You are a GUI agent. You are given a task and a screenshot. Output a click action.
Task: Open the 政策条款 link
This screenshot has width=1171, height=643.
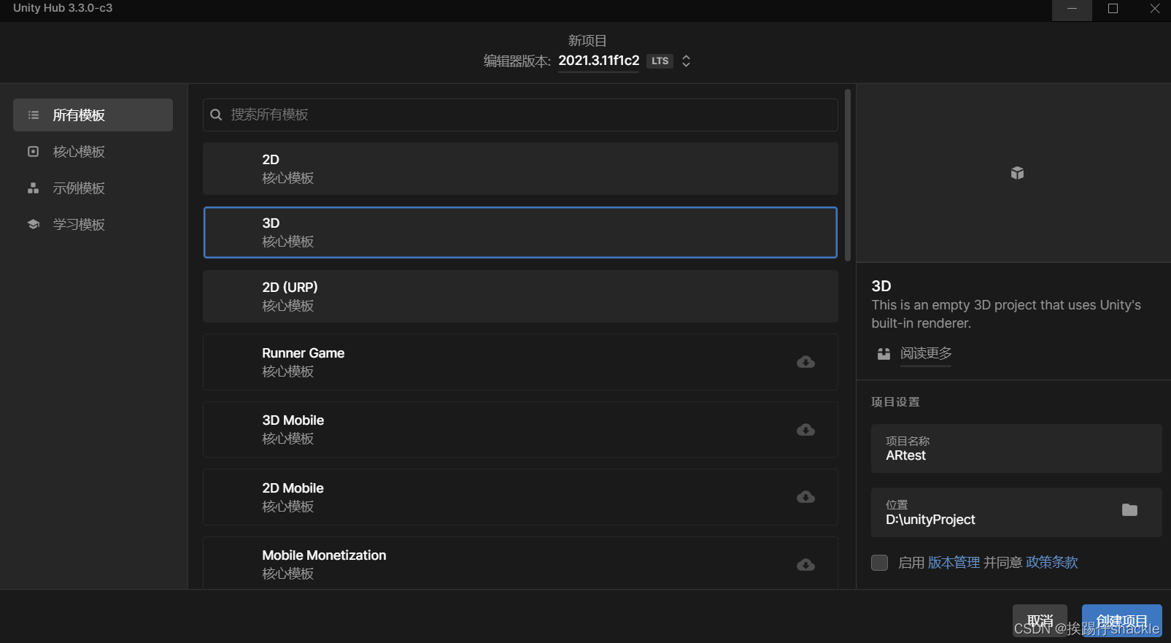point(1051,563)
